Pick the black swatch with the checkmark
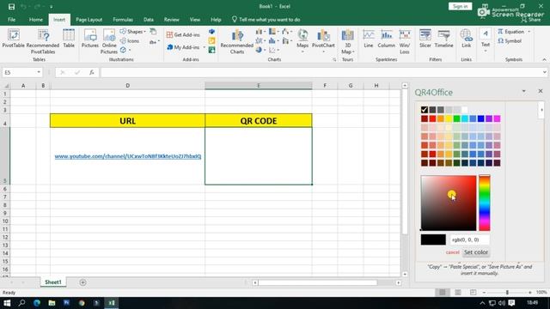The width and height of the screenshot is (550, 309). 425,110
